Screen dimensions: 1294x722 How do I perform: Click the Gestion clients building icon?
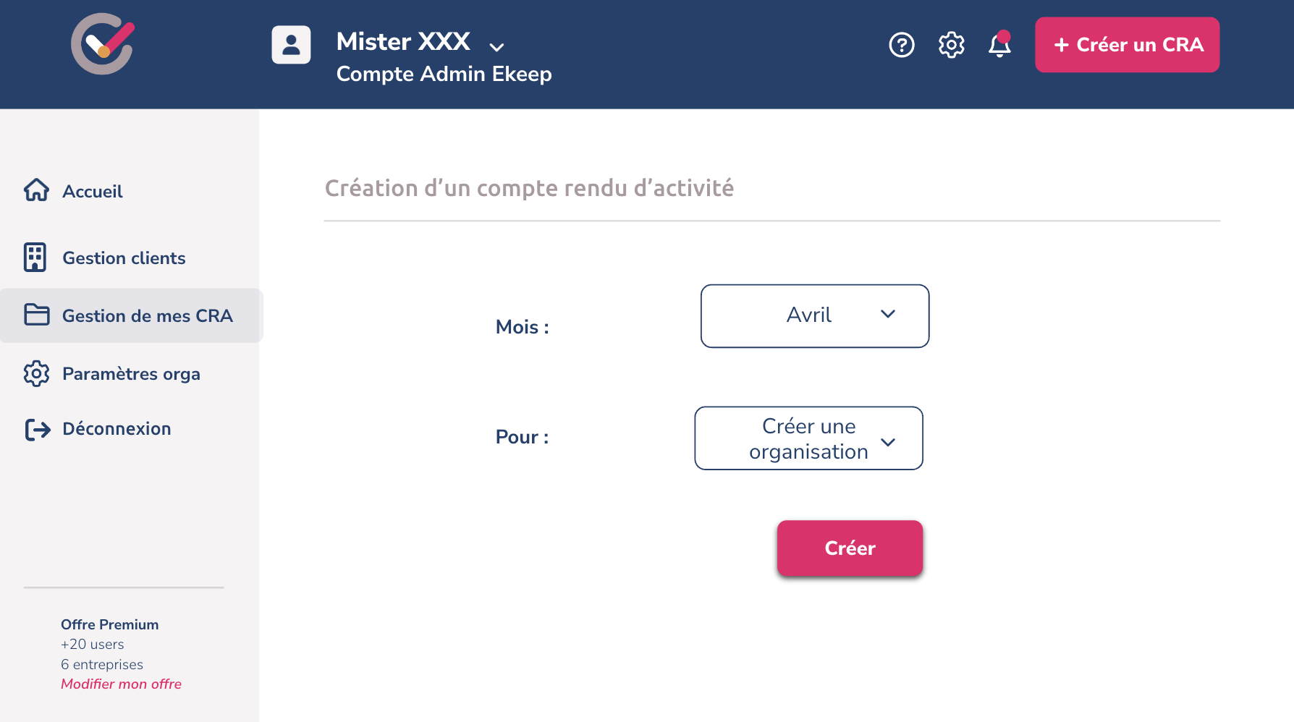pyautogui.click(x=35, y=258)
